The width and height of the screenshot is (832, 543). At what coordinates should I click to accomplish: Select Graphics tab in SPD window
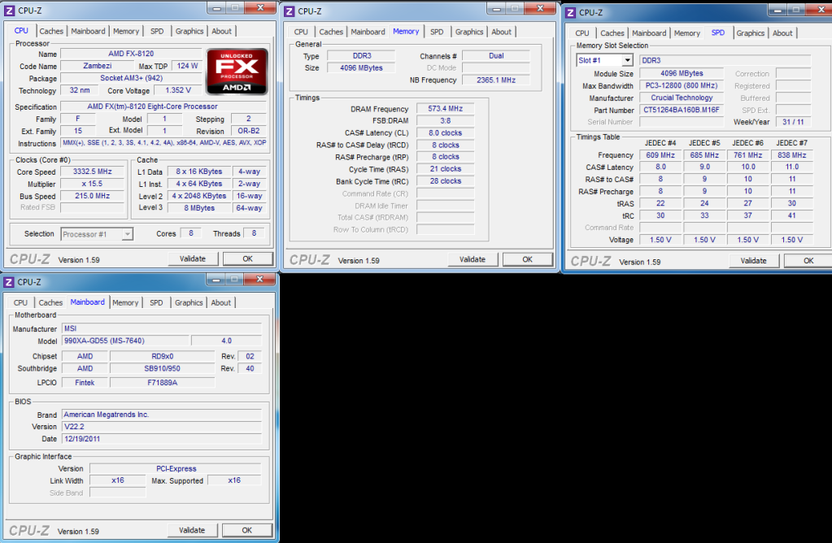751,33
